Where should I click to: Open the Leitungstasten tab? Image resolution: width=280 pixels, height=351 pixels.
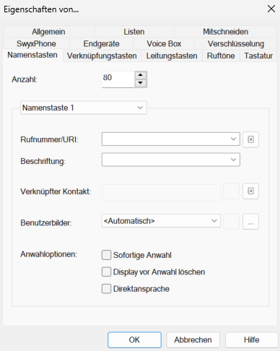point(172,56)
